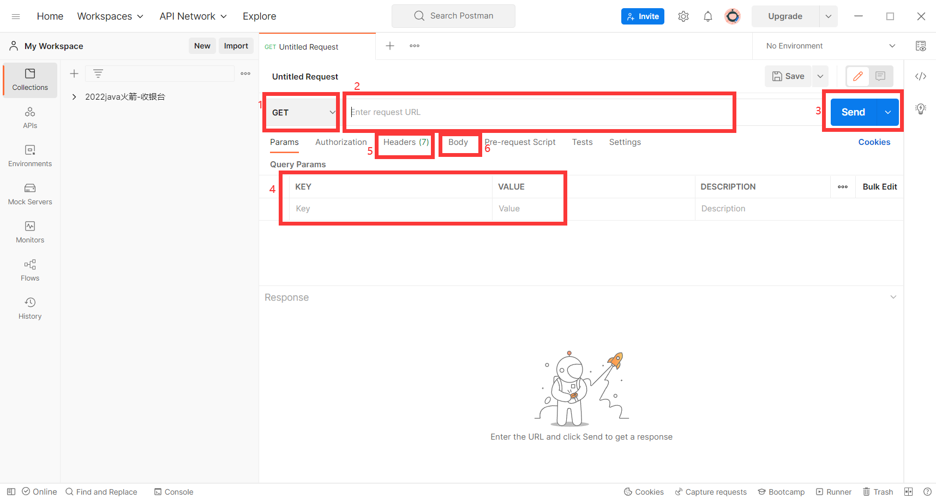The height and width of the screenshot is (499, 936).
Task: Open environment quick look icon
Action: (x=921, y=46)
